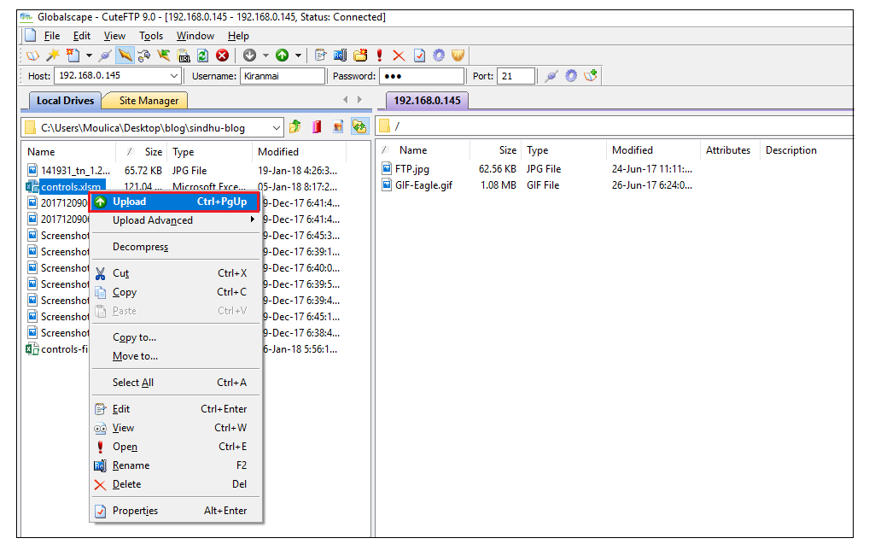869x550 pixels.
Task: Switch to the Site Manager tab
Action: [149, 101]
